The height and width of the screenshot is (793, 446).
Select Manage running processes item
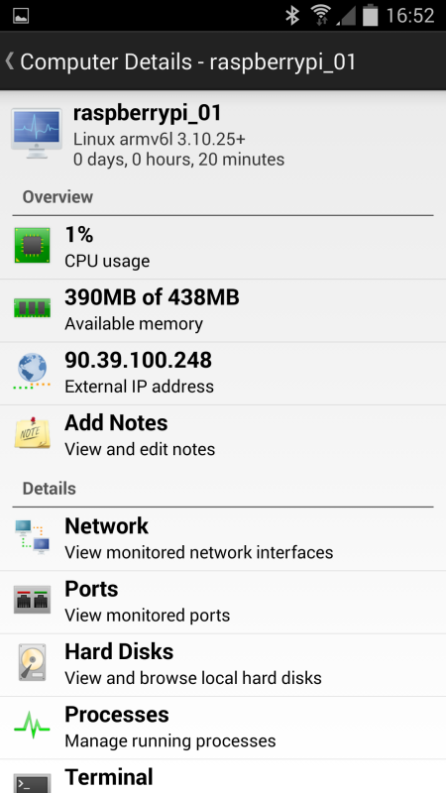coord(223,728)
